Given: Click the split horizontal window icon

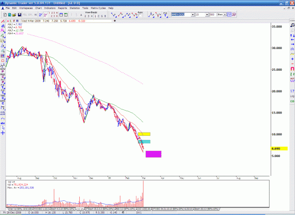Looking at the screenshot, I should click(61, 15).
